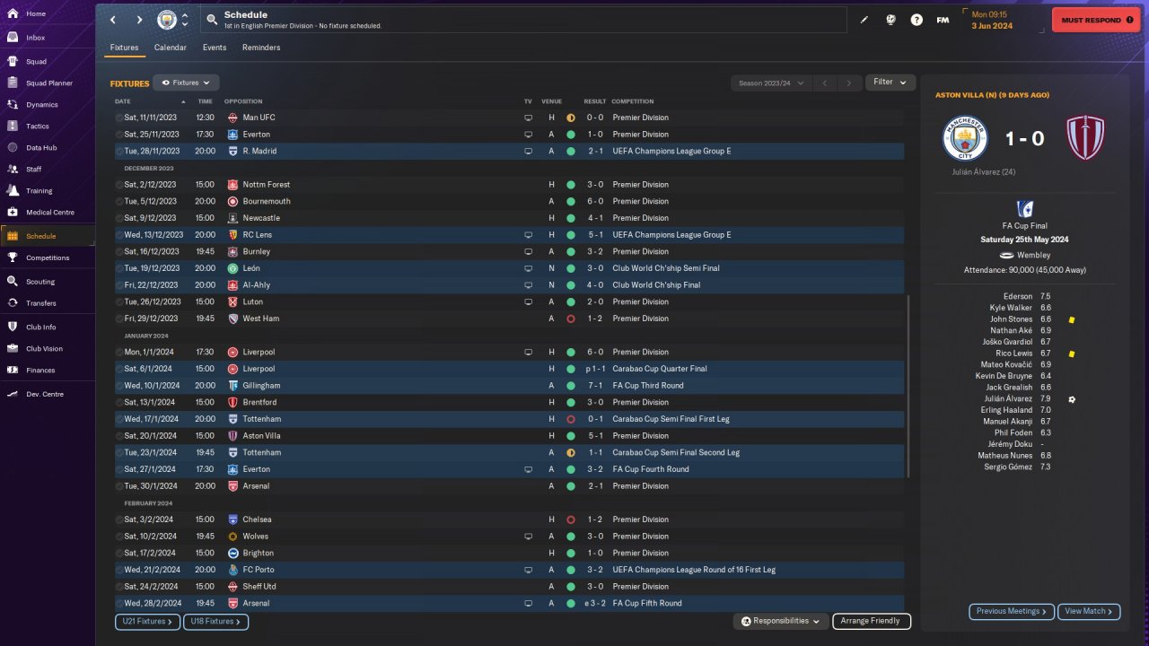This screenshot has height=646, width=1149.
Task: Select Schedule in the sidebar menu
Action: (x=48, y=236)
